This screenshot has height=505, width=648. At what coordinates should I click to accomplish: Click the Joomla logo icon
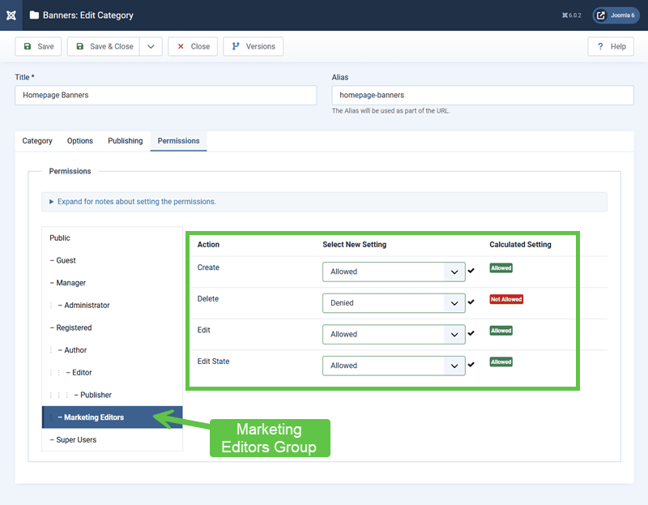[x=11, y=15]
